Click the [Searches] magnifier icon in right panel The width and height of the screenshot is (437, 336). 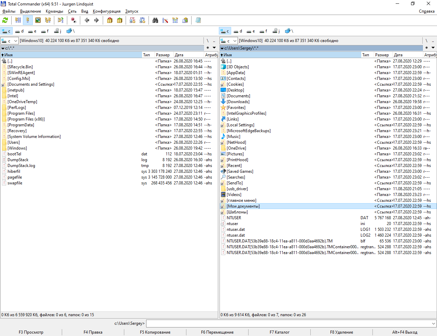tap(223, 177)
